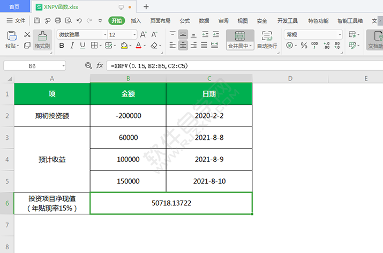Screen dimensions: 383x253
Task: Select cell with date 2021-8-10
Action: point(209,181)
